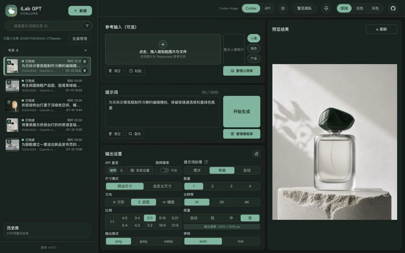
Task: Open the 历史库 full history
Action: [x=47, y=231]
